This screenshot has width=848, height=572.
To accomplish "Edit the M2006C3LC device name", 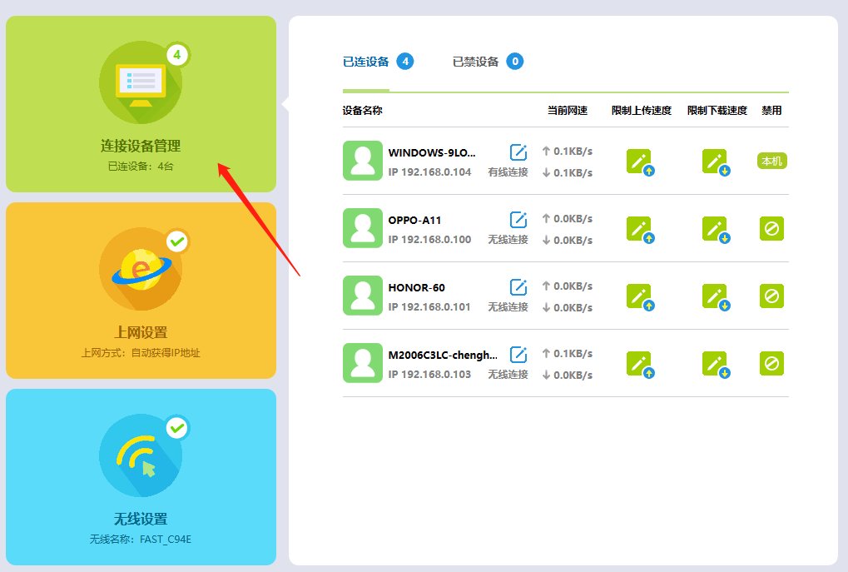I will tap(518, 355).
